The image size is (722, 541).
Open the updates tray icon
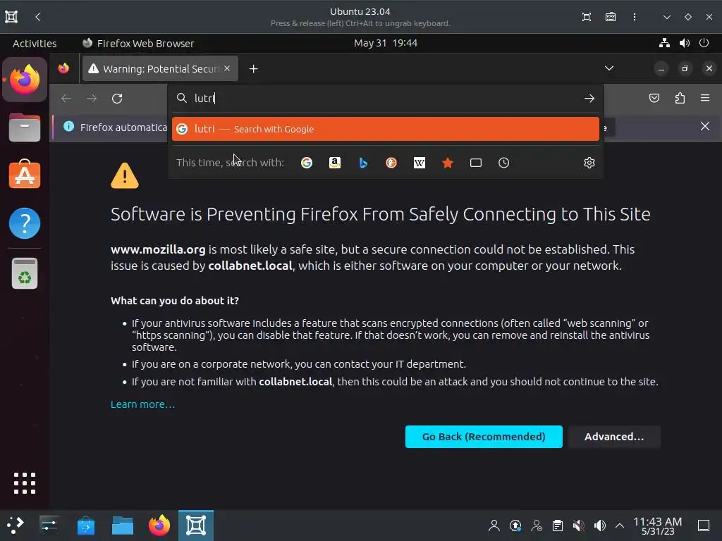click(x=515, y=526)
